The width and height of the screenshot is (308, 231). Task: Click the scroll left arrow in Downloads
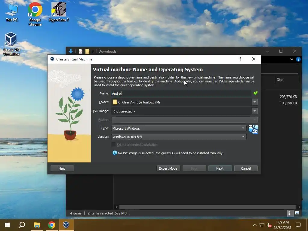coord(116,207)
